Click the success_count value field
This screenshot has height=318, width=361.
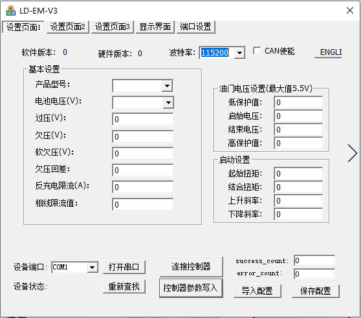pyautogui.click(x=314, y=260)
